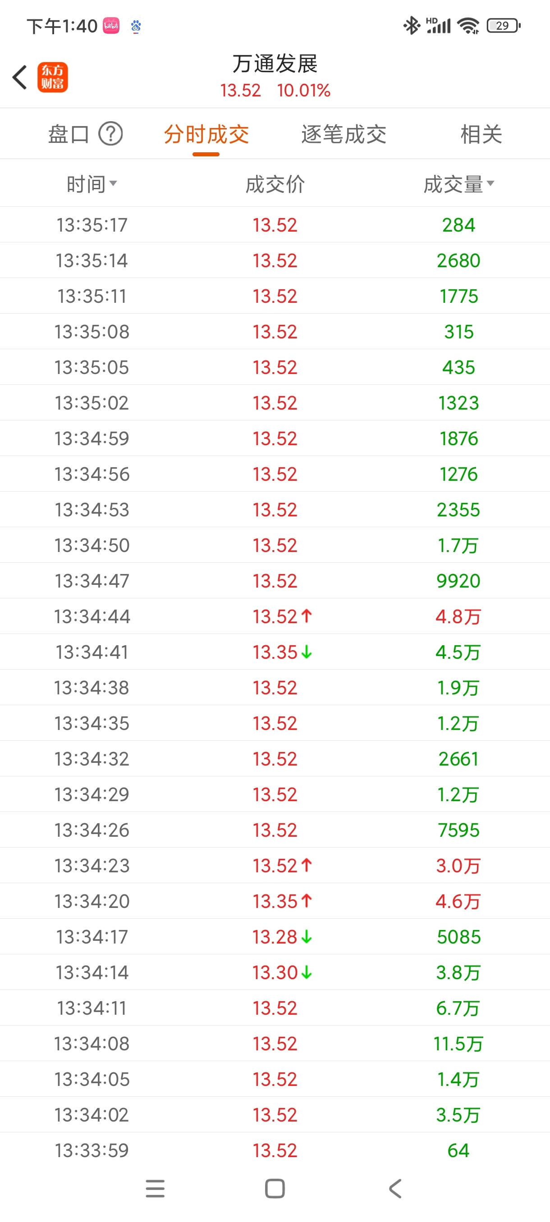Select the 分时成交 tab
The height and width of the screenshot is (1222, 550).
(x=206, y=134)
